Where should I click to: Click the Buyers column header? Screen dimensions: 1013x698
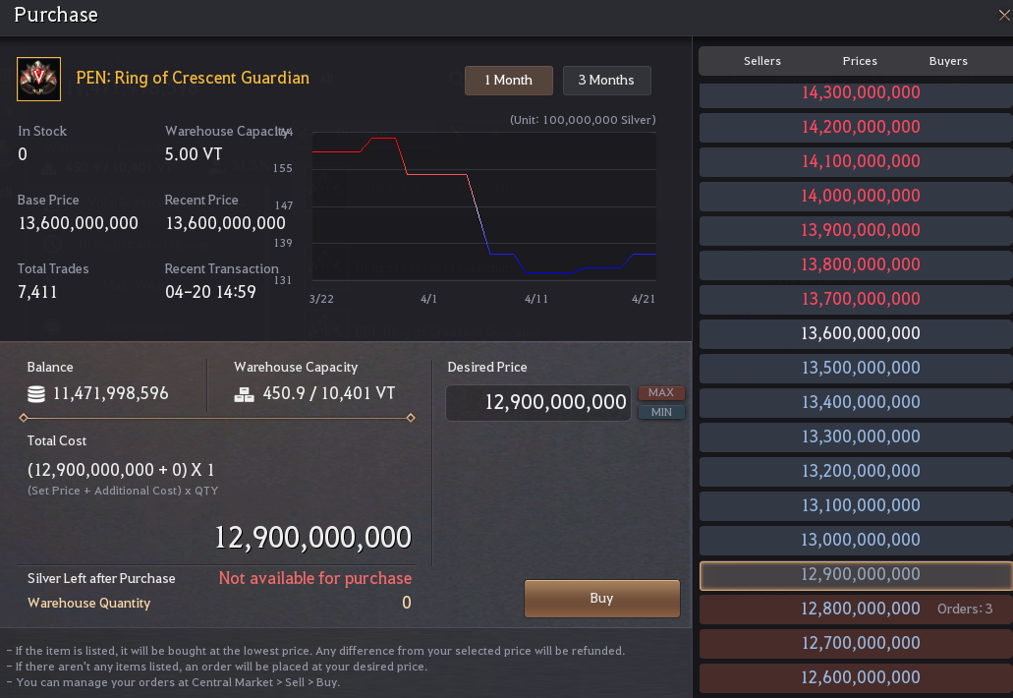click(x=948, y=61)
